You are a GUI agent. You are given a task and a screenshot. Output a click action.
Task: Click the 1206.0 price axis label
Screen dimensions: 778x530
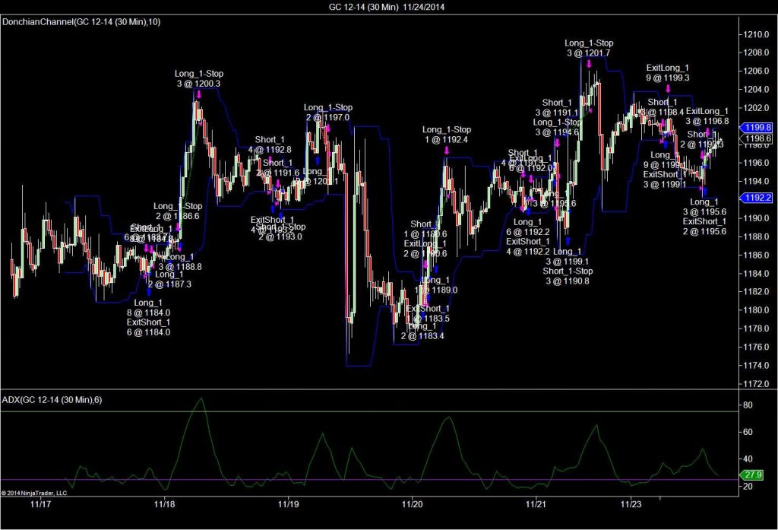(x=756, y=71)
